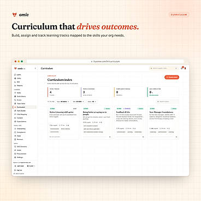Open New Manager Foundations track card
The height and width of the screenshot is (201, 201).
pos(163,122)
